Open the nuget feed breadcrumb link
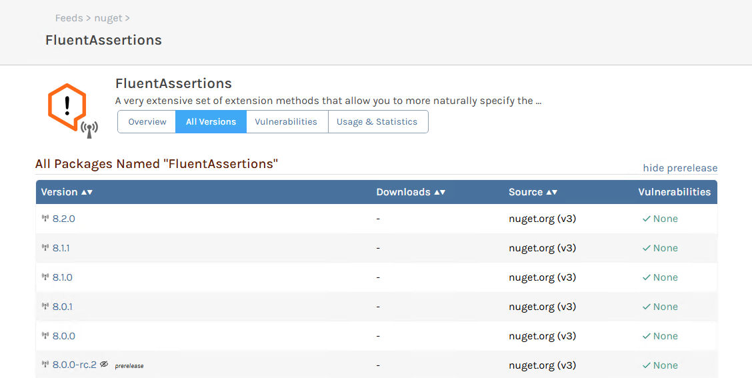752x378 pixels. 108,18
